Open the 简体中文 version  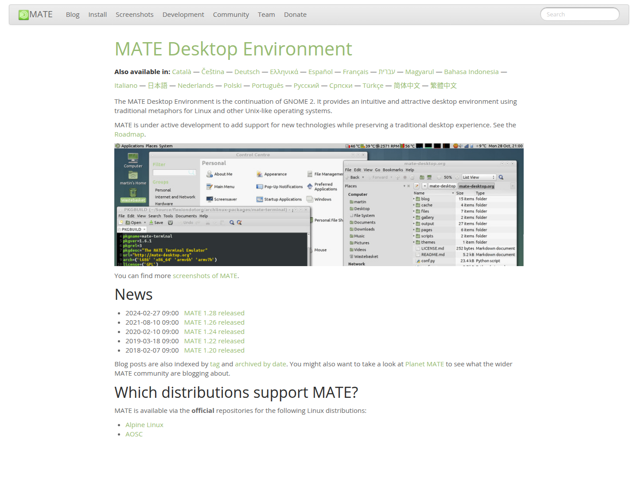(407, 86)
